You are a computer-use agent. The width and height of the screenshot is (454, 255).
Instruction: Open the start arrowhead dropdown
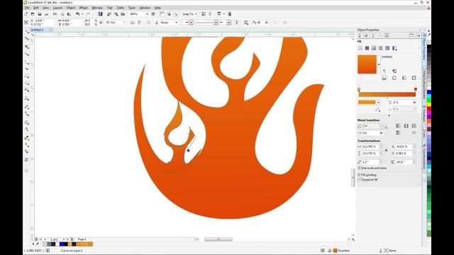pyautogui.click(x=191, y=22)
